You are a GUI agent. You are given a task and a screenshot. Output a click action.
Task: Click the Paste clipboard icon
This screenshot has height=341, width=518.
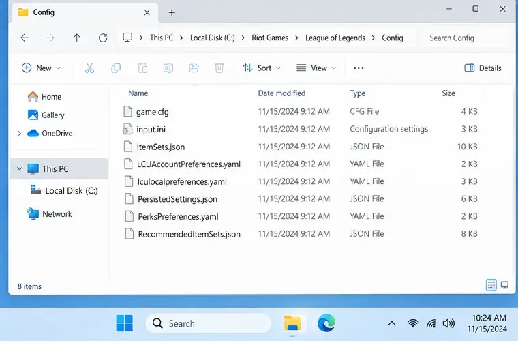[142, 68]
